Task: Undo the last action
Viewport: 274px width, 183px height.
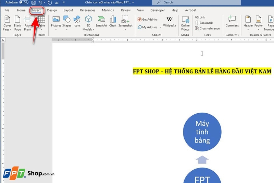Action: tap(40, 2)
